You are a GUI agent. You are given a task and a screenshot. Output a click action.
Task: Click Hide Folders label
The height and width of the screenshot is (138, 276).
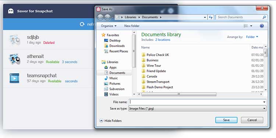113,121
